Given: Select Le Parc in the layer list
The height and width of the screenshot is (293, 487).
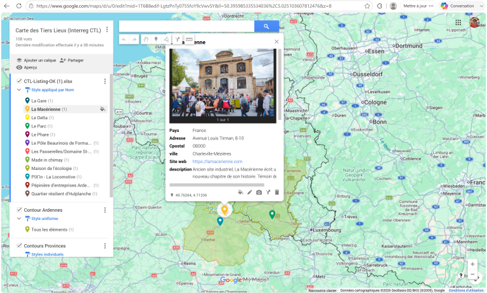Looking at the screenshot, I should coord(39,126).
